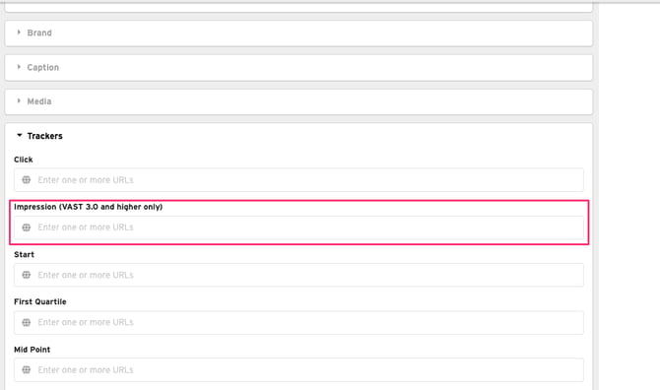Click the Caption section title
The height and width of the screenshot is (390, 660).
(43, 67)
